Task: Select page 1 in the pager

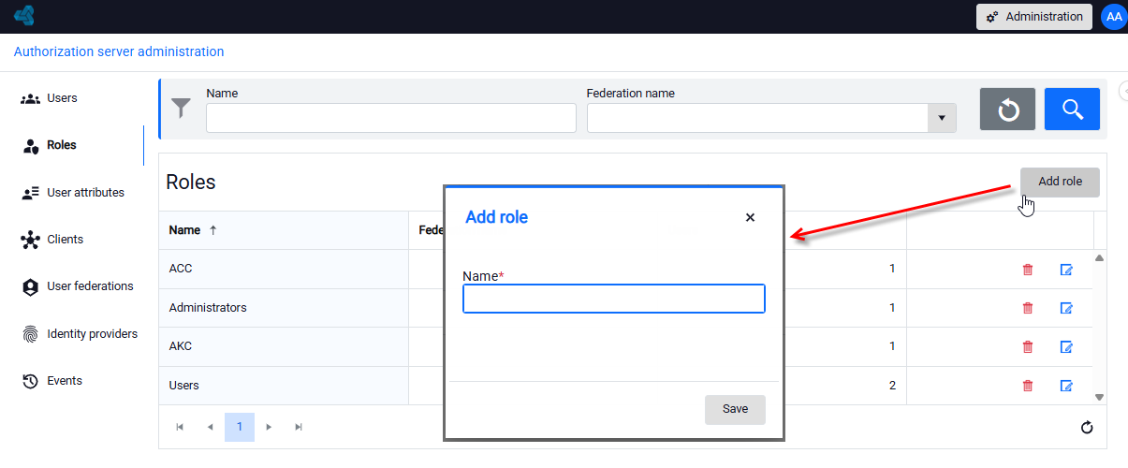Action: (240, 427)
